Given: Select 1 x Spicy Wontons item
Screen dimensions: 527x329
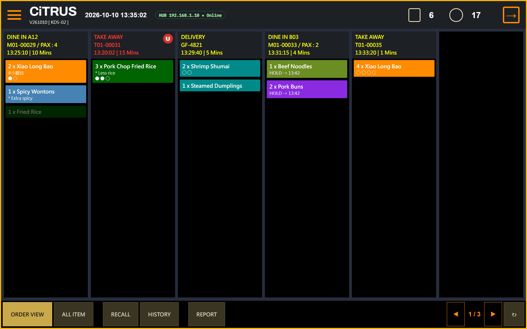Looking at the screenshot, I should [x=46, y=94].
